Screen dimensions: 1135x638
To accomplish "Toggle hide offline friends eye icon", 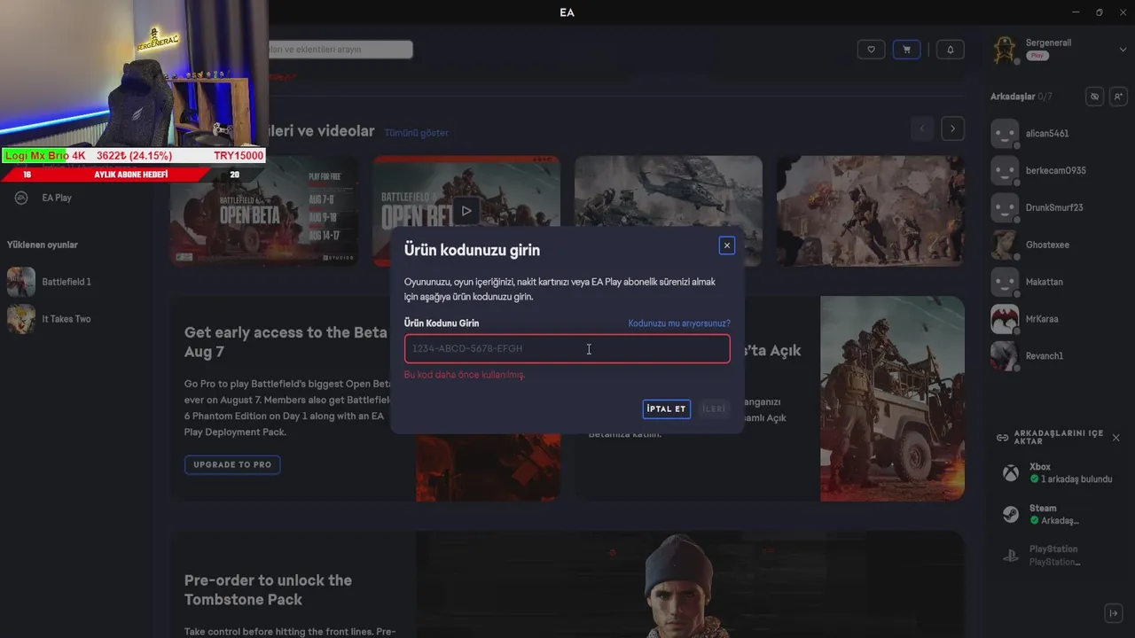I will pyautogui.click(x=1095, y=96).
